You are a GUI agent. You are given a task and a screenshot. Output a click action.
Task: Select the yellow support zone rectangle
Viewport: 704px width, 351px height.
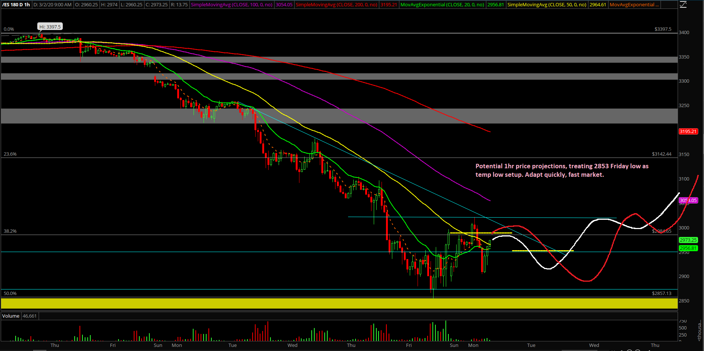339,304
